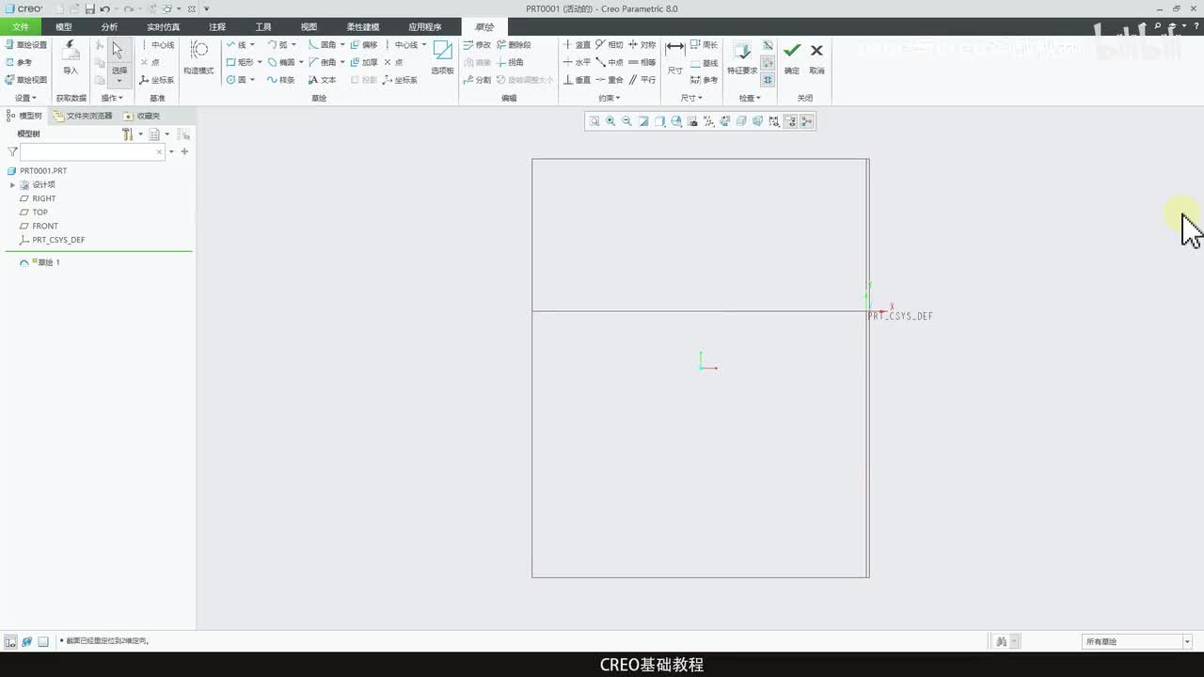Select the 圆 (Circle) sketch tool
Viewport: 1204px width, 677px height.
pyautogui.click(x=236, y=80)
